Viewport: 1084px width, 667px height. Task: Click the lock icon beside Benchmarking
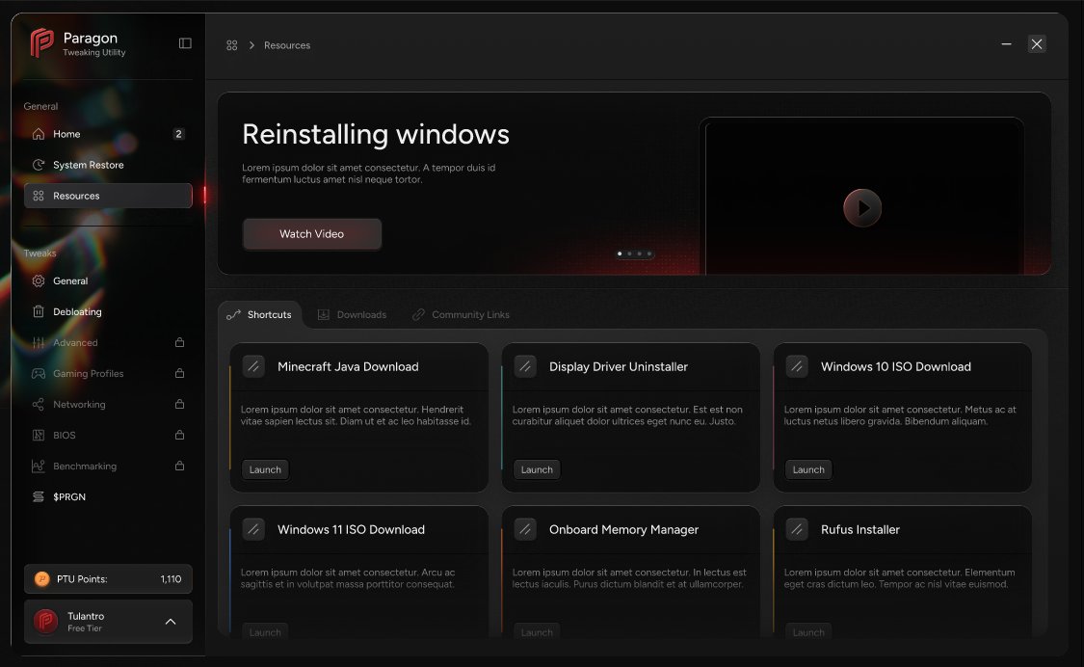tap(180, 465)
